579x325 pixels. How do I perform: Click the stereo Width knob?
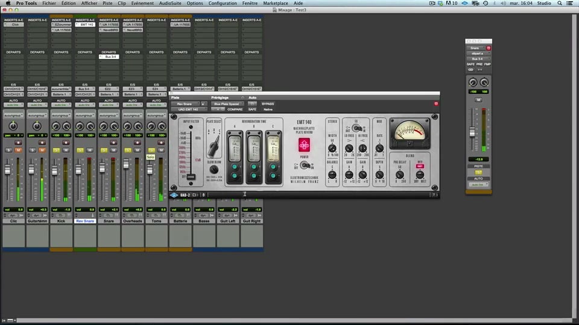pos(332,149)
